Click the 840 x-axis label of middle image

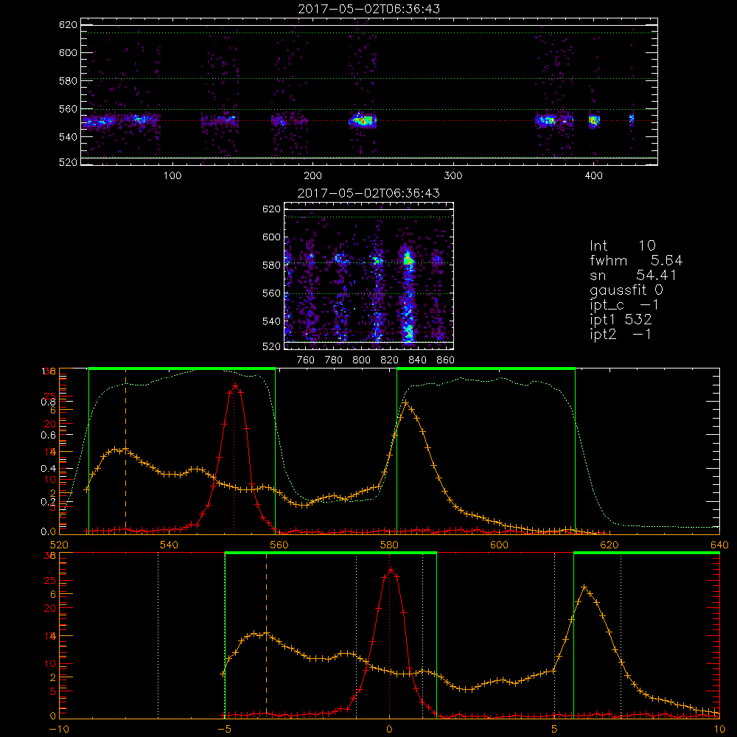point(417,360)
